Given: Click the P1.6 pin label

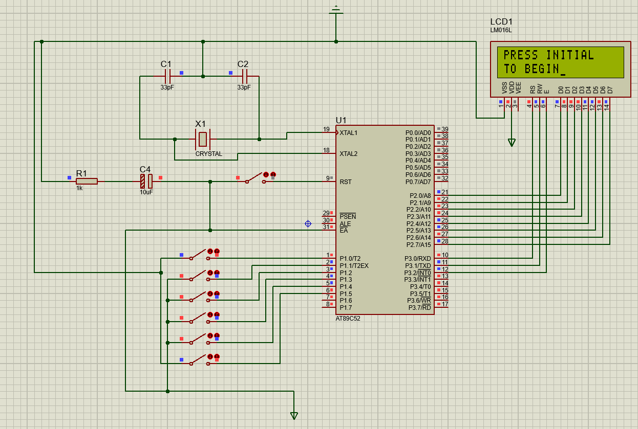Looking at the screenshot, I should coord(346,301).
